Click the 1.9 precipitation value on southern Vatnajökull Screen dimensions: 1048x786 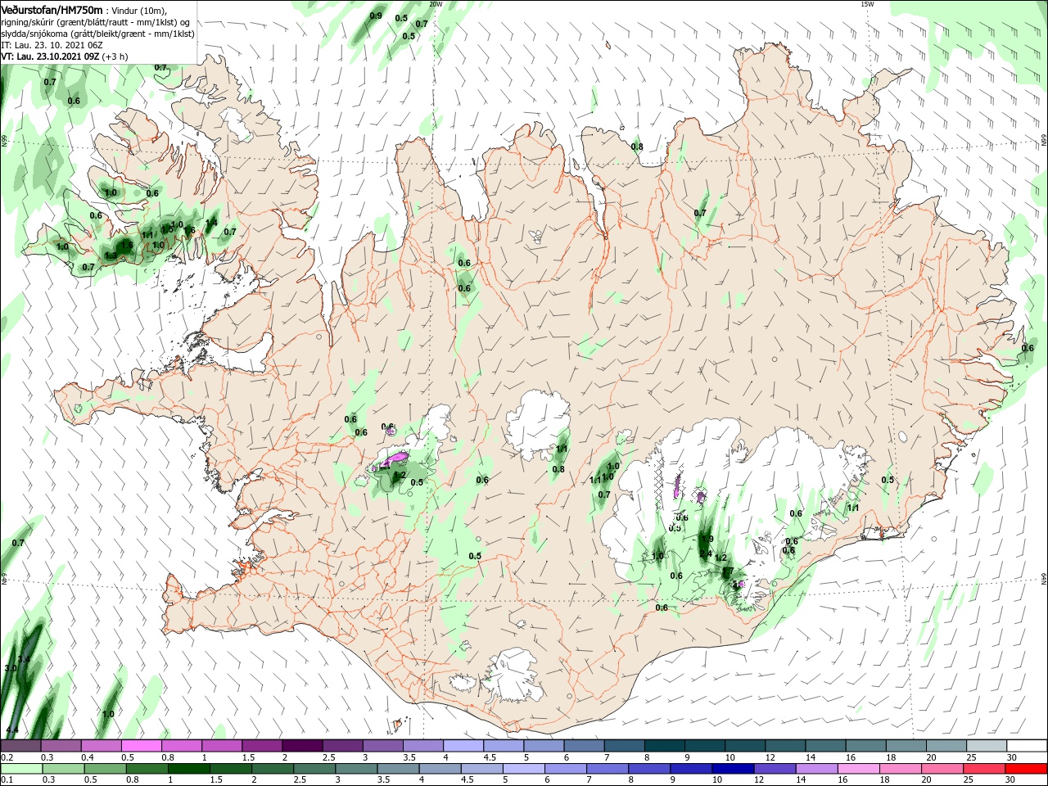707,539
